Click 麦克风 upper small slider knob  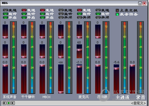click(79, 37)
